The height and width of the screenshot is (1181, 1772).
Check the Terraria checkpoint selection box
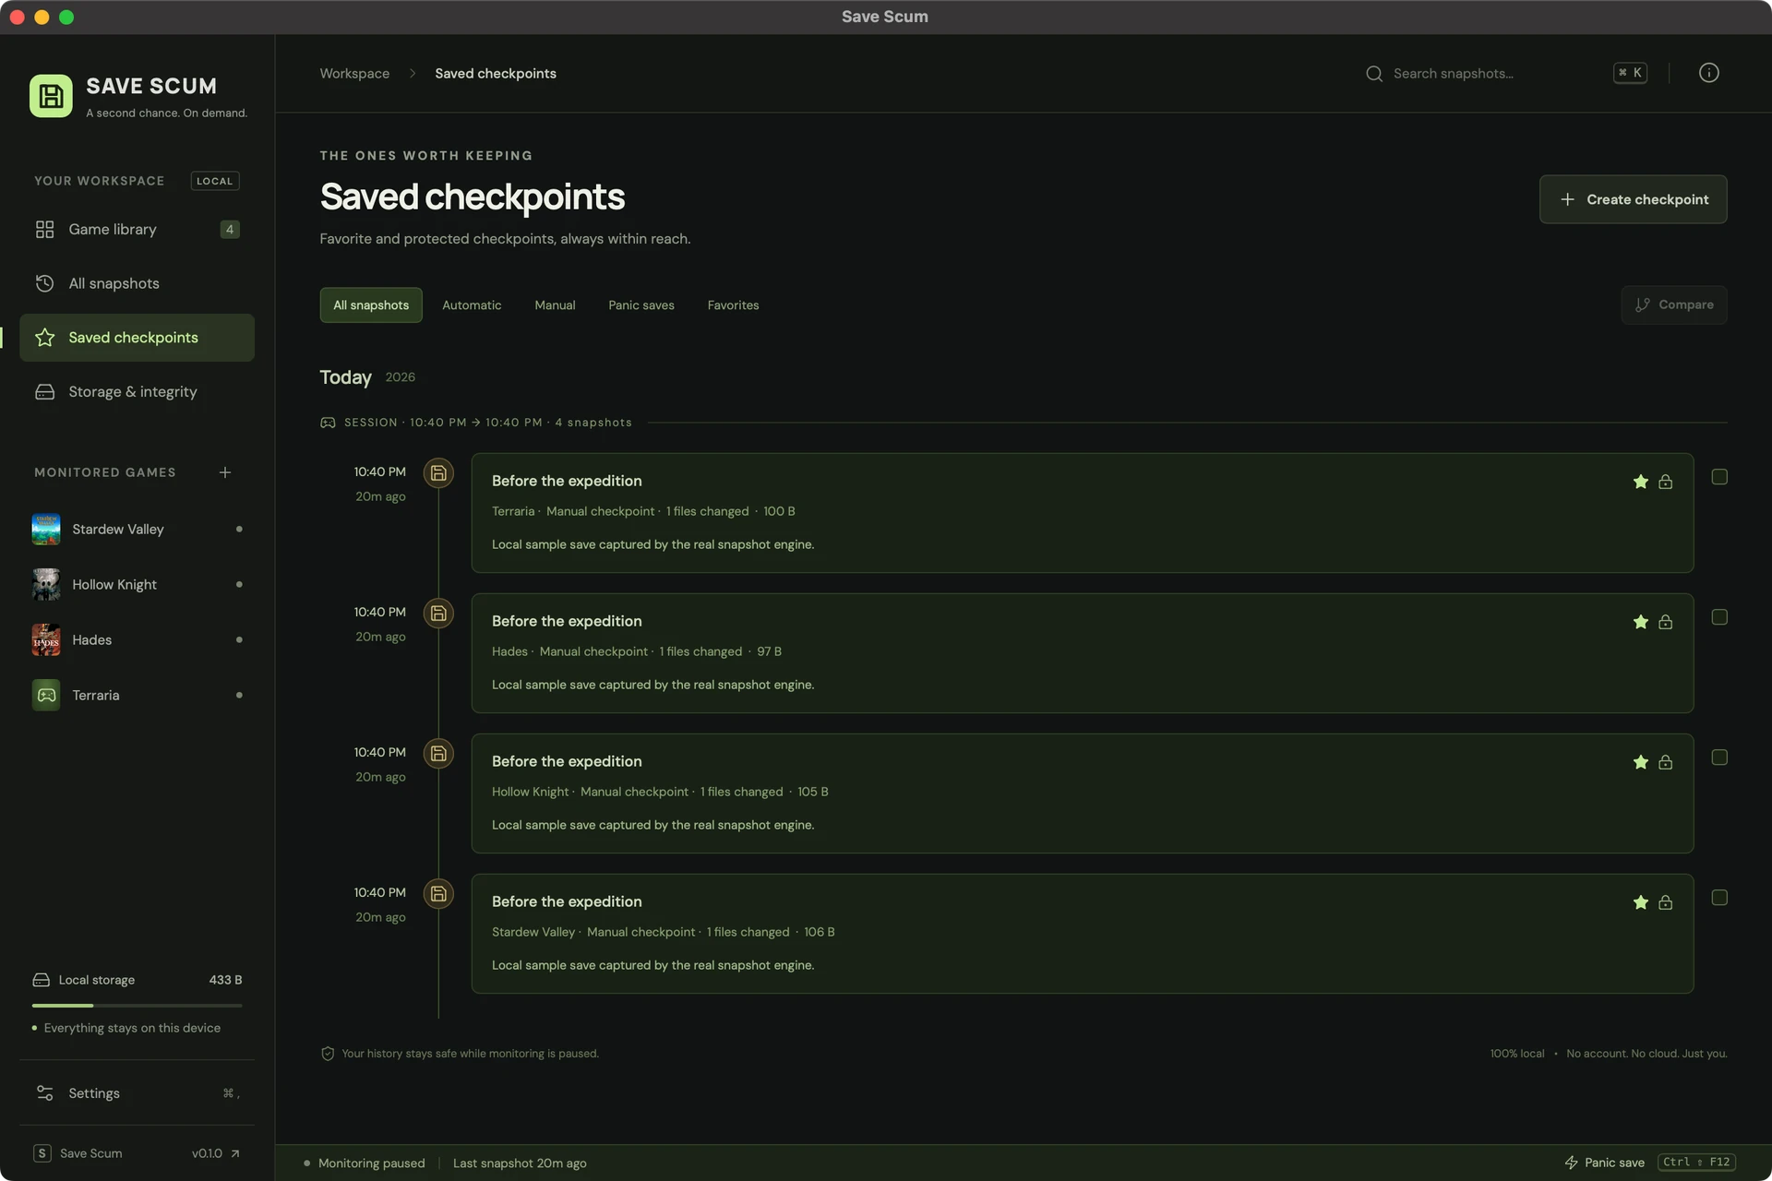pyautogui.click(x=1719, y=477)
